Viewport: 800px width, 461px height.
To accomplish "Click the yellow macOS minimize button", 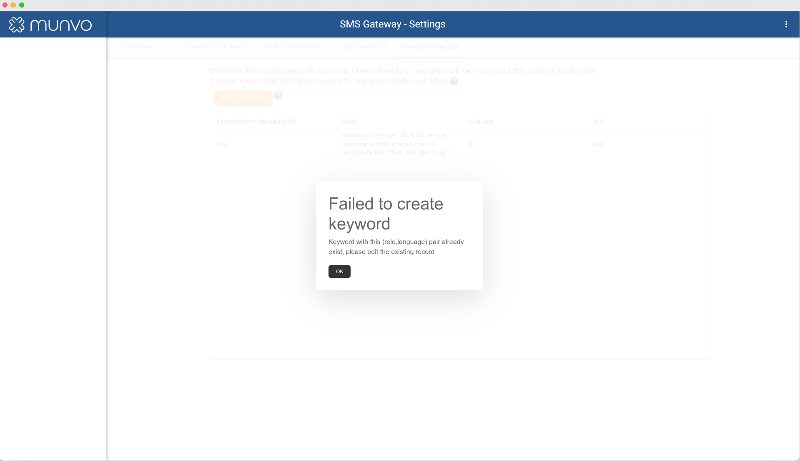I will tap(13, 5).
